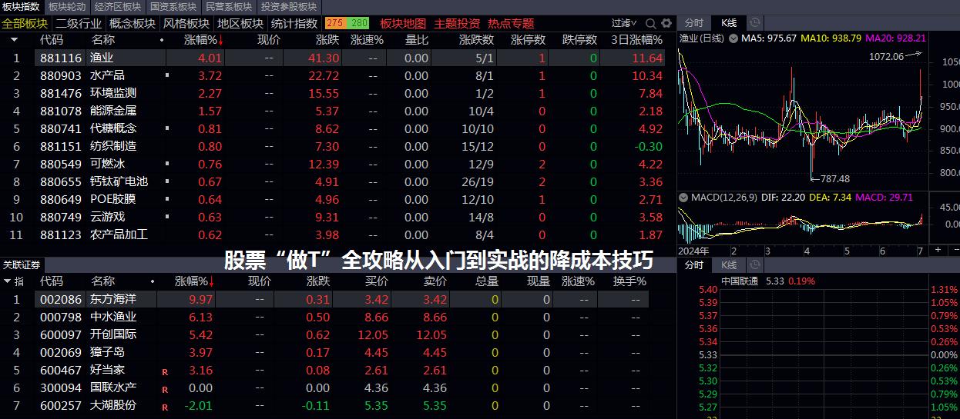This screenshot has width=960, height=419.
Task: Select the 全部板块 category tab
Action: click(x=25, y=24)
